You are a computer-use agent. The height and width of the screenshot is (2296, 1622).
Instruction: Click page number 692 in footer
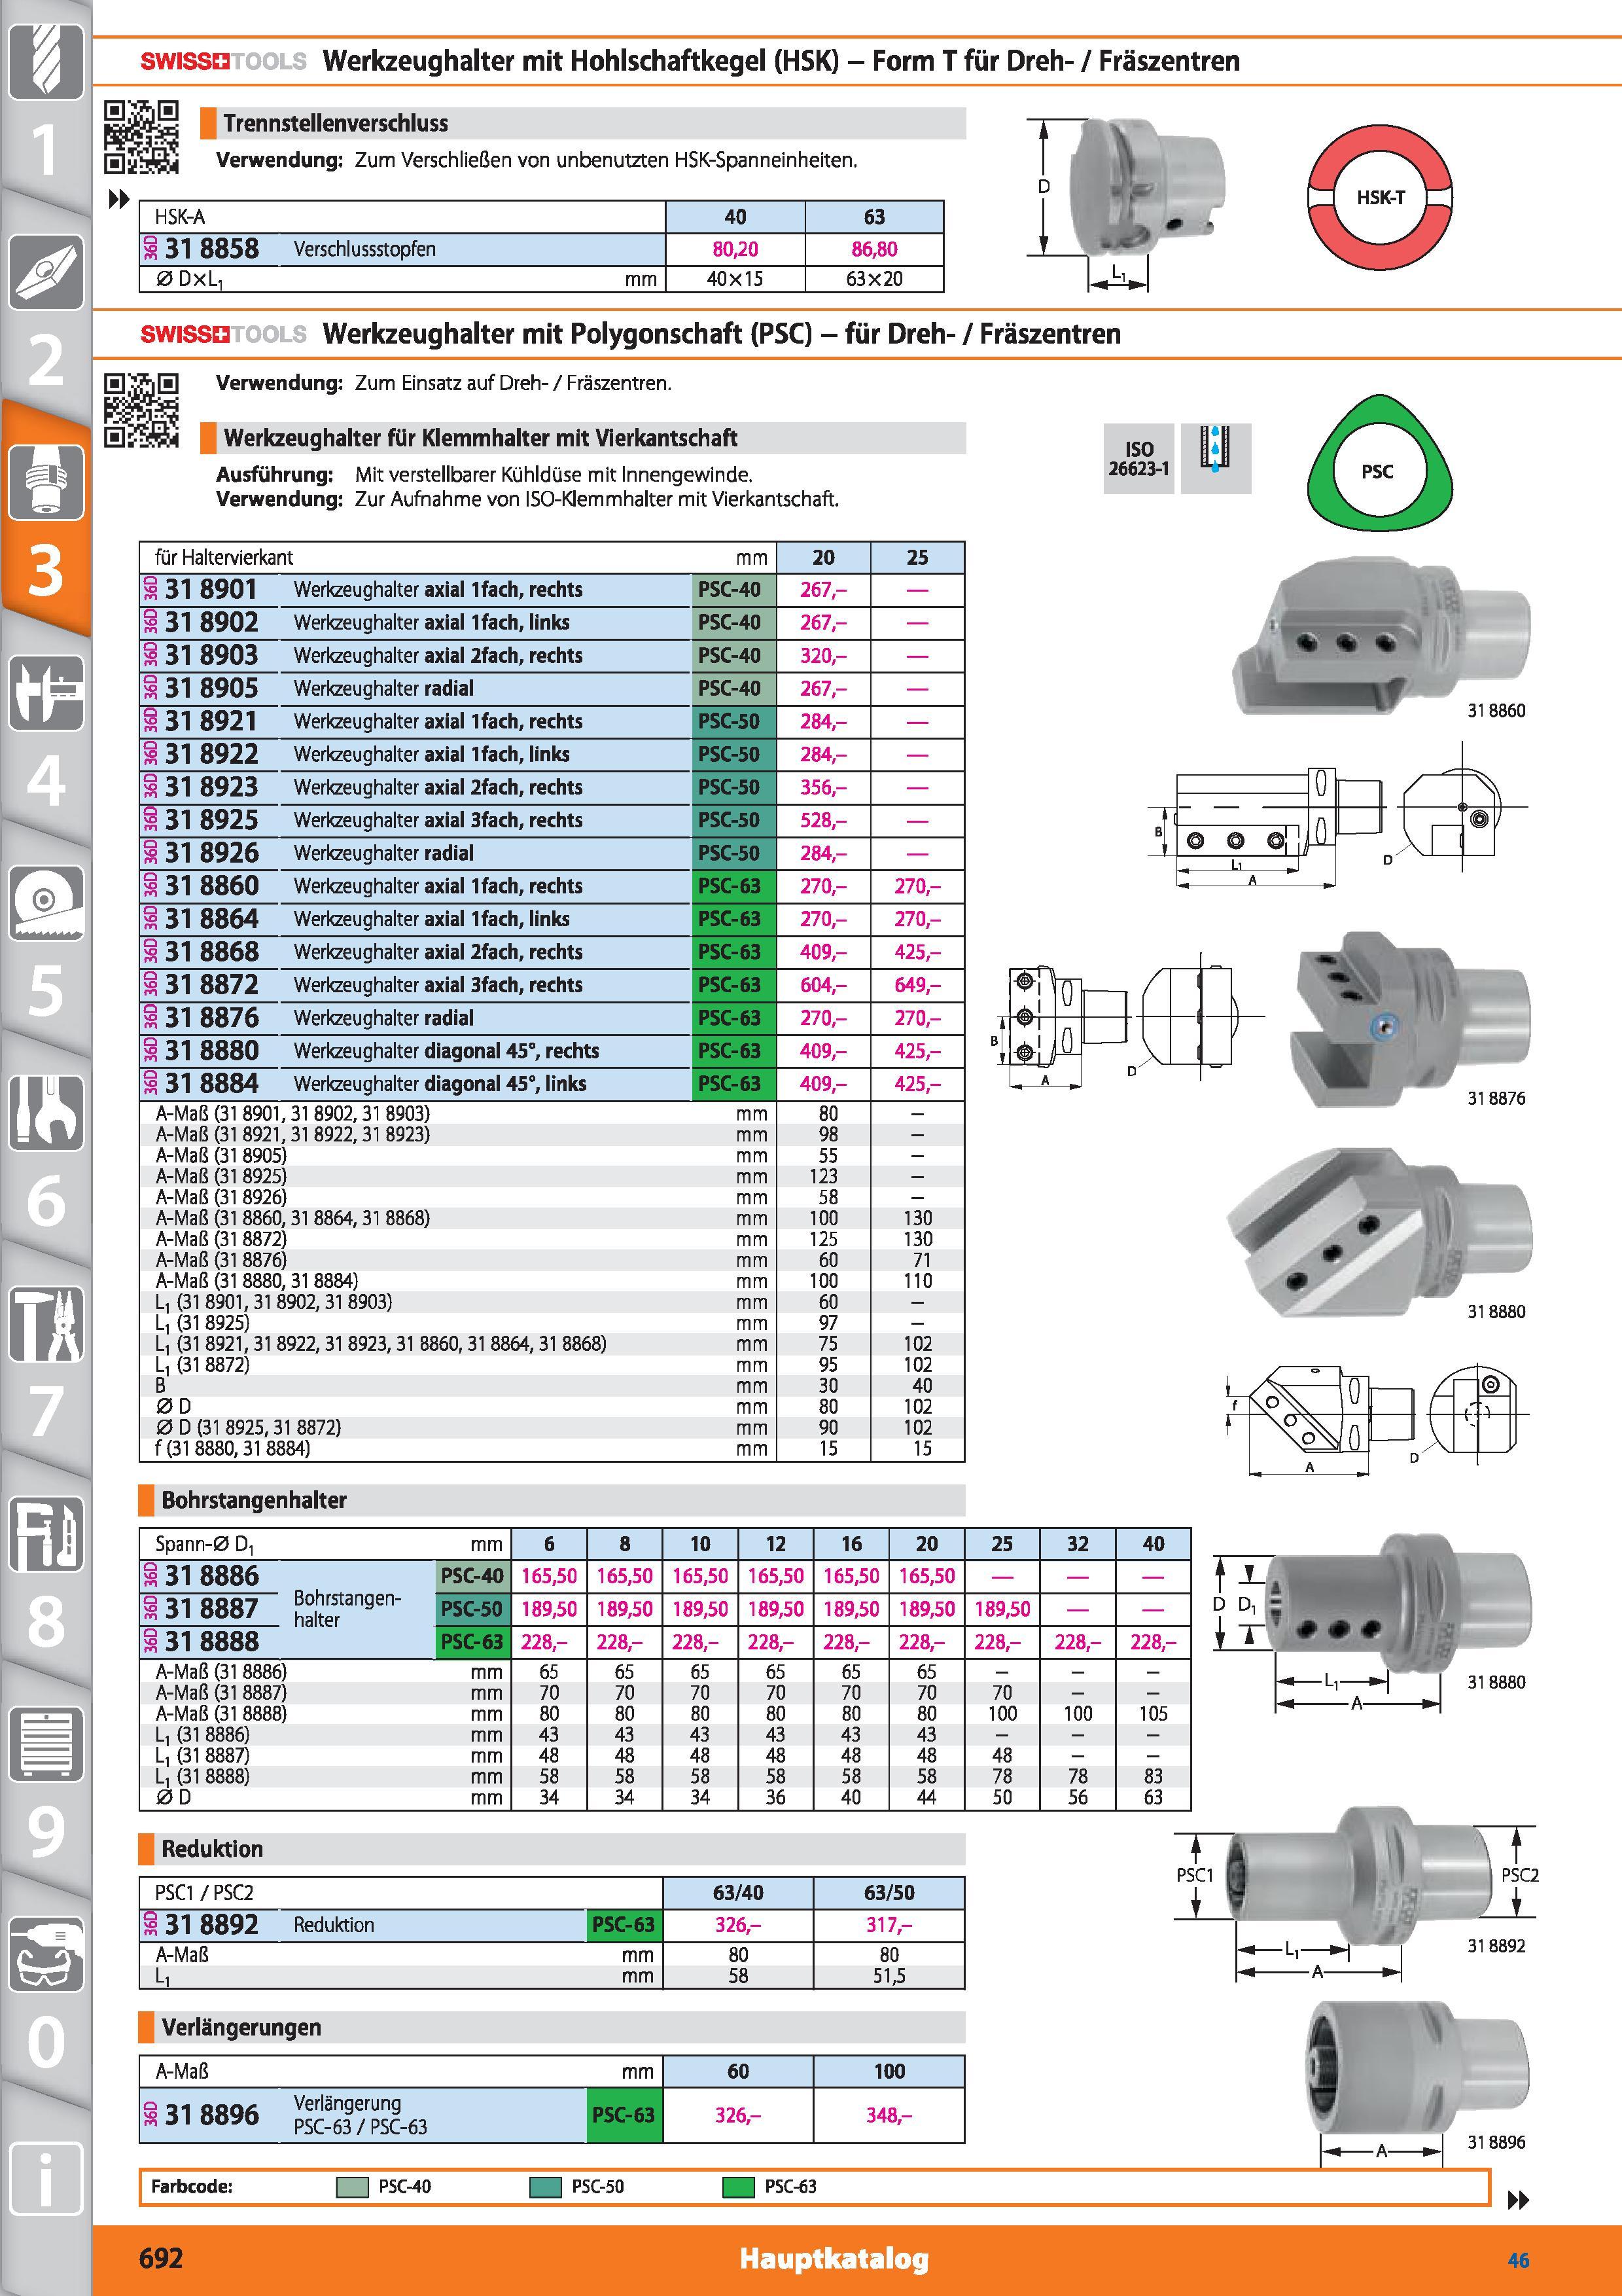(x=161, y=2259)
